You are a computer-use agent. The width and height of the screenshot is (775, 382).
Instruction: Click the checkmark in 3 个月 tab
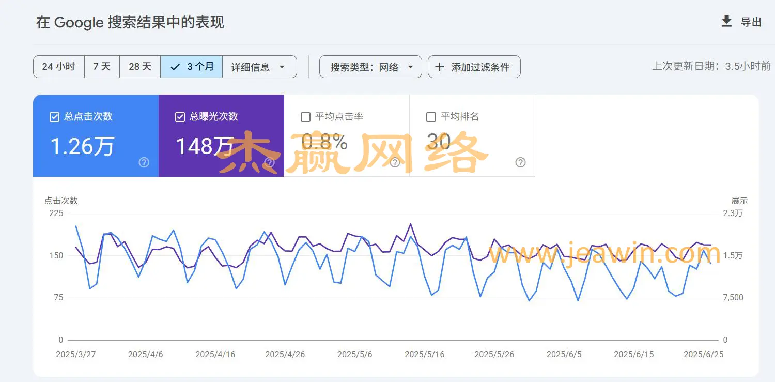click(175, 67)
